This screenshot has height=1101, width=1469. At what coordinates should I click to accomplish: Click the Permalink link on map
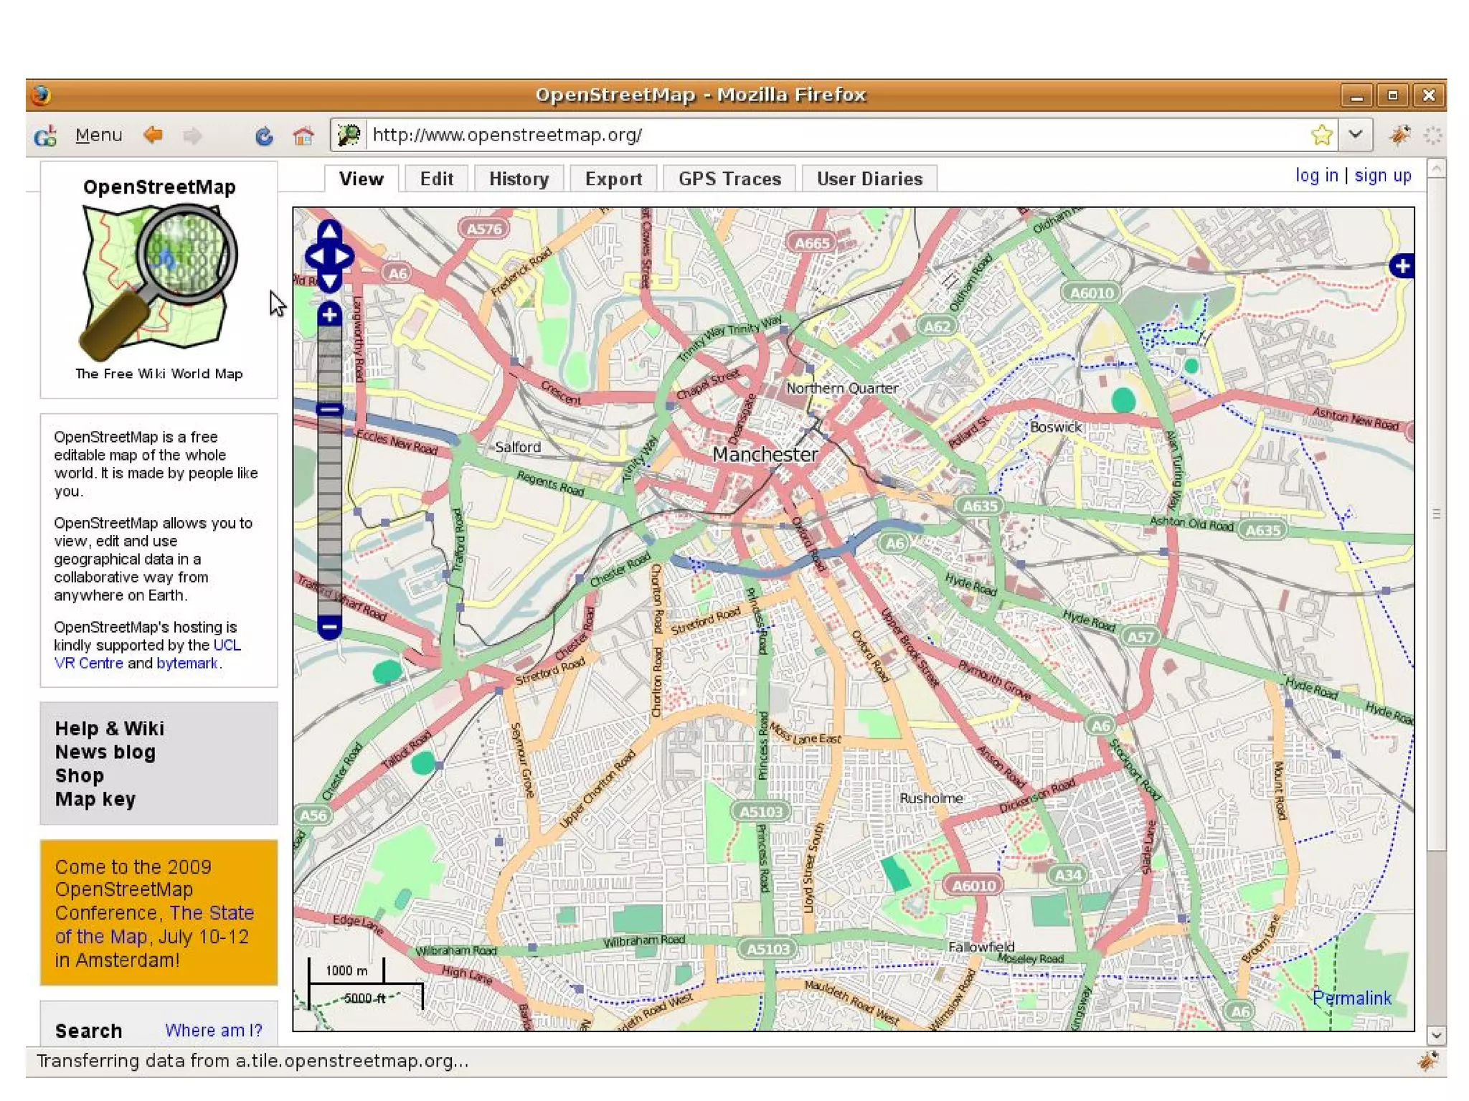(x=1351, y=998)
